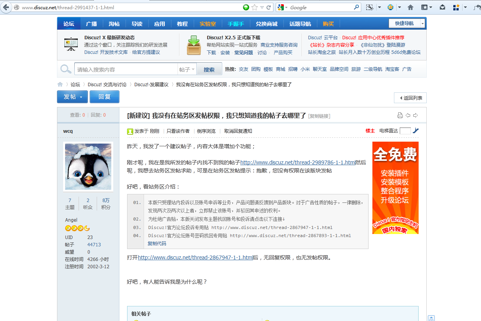Click the forum search magnifier icon
The image size is (481, 321).
(x=66, y=69)
